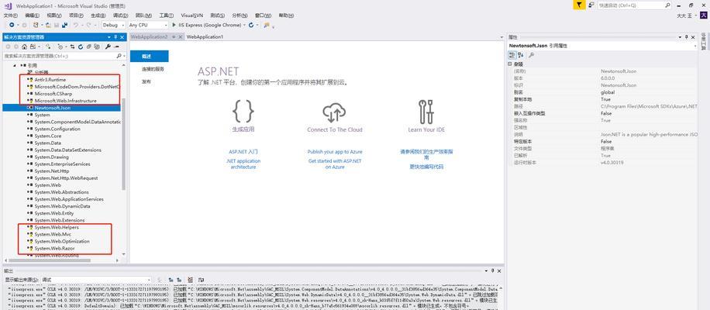Open the Debug menu
Image resolution: width=710 pixels, height=310 pixels.
[120, 15]
